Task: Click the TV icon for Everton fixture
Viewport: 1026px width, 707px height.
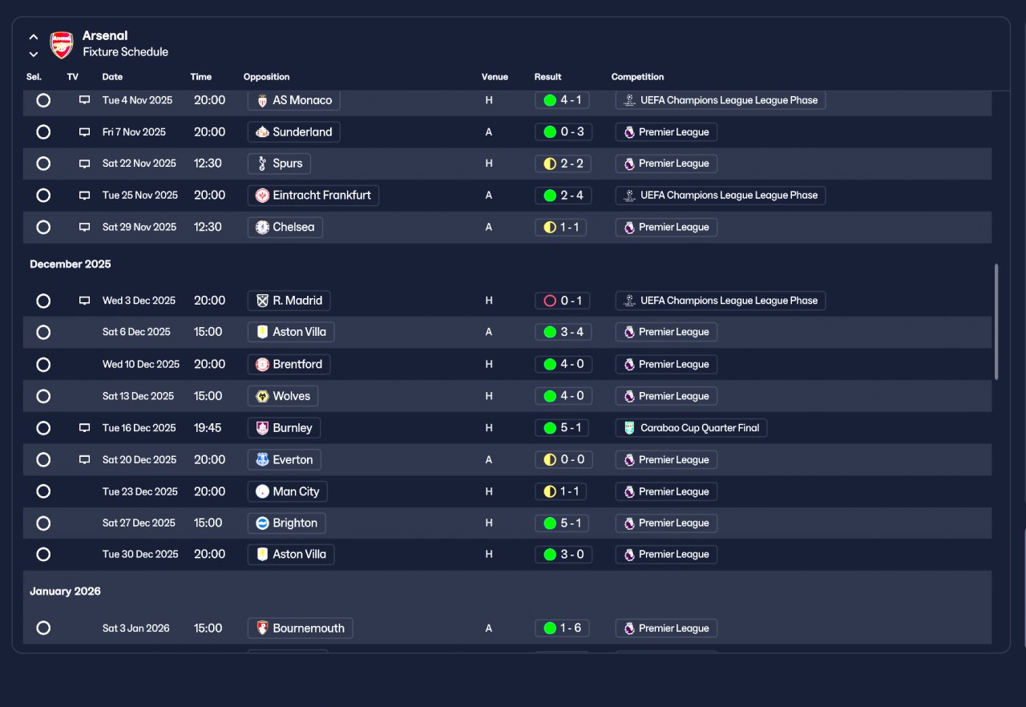Action: click(84, 460)
